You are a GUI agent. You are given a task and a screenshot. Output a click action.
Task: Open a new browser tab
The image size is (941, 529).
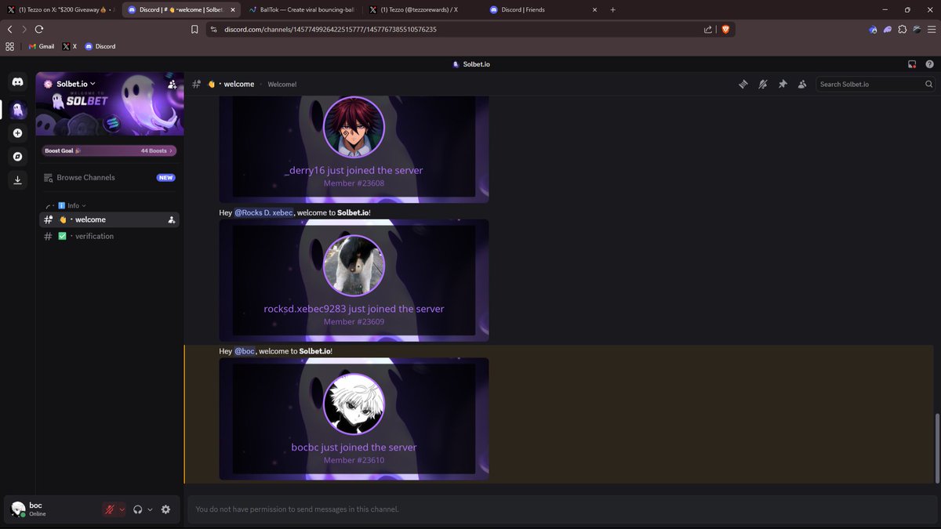(613, 9)
